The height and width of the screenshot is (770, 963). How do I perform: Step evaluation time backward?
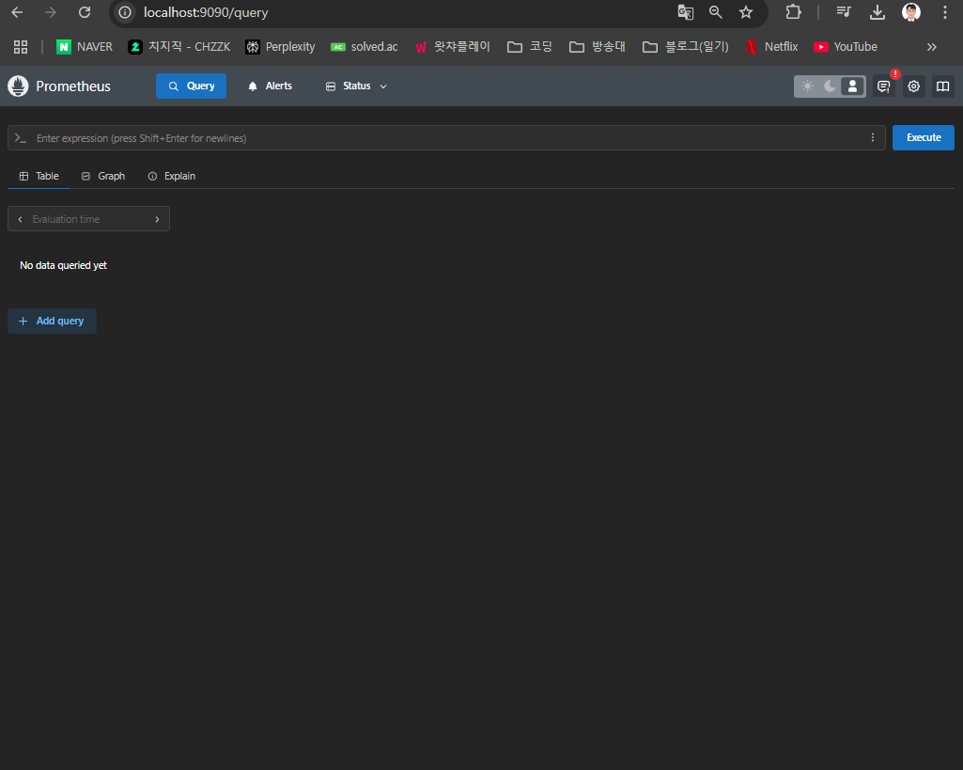click(x=21, y=219)
